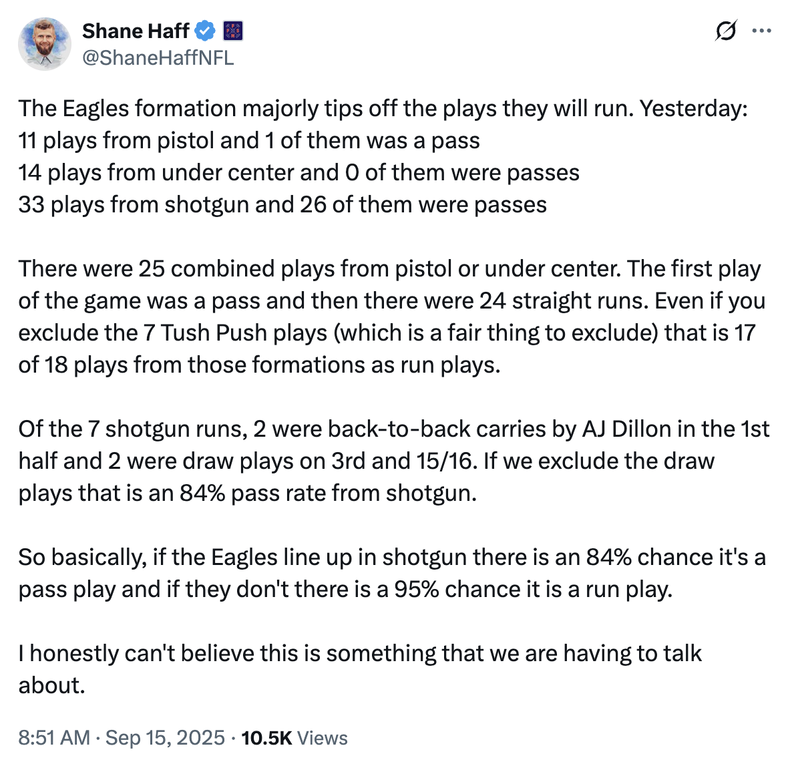Open the three-dot More options menu

click(761, 31)
